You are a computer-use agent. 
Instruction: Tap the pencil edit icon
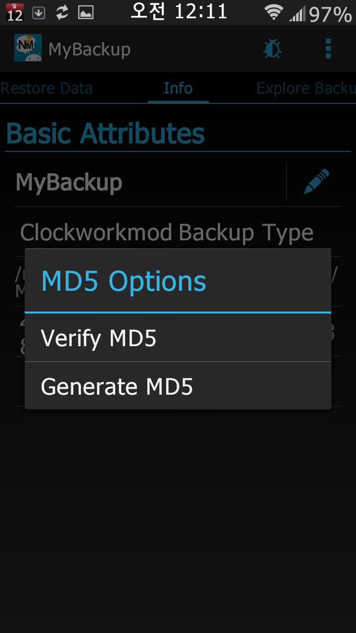click(316, 181)
